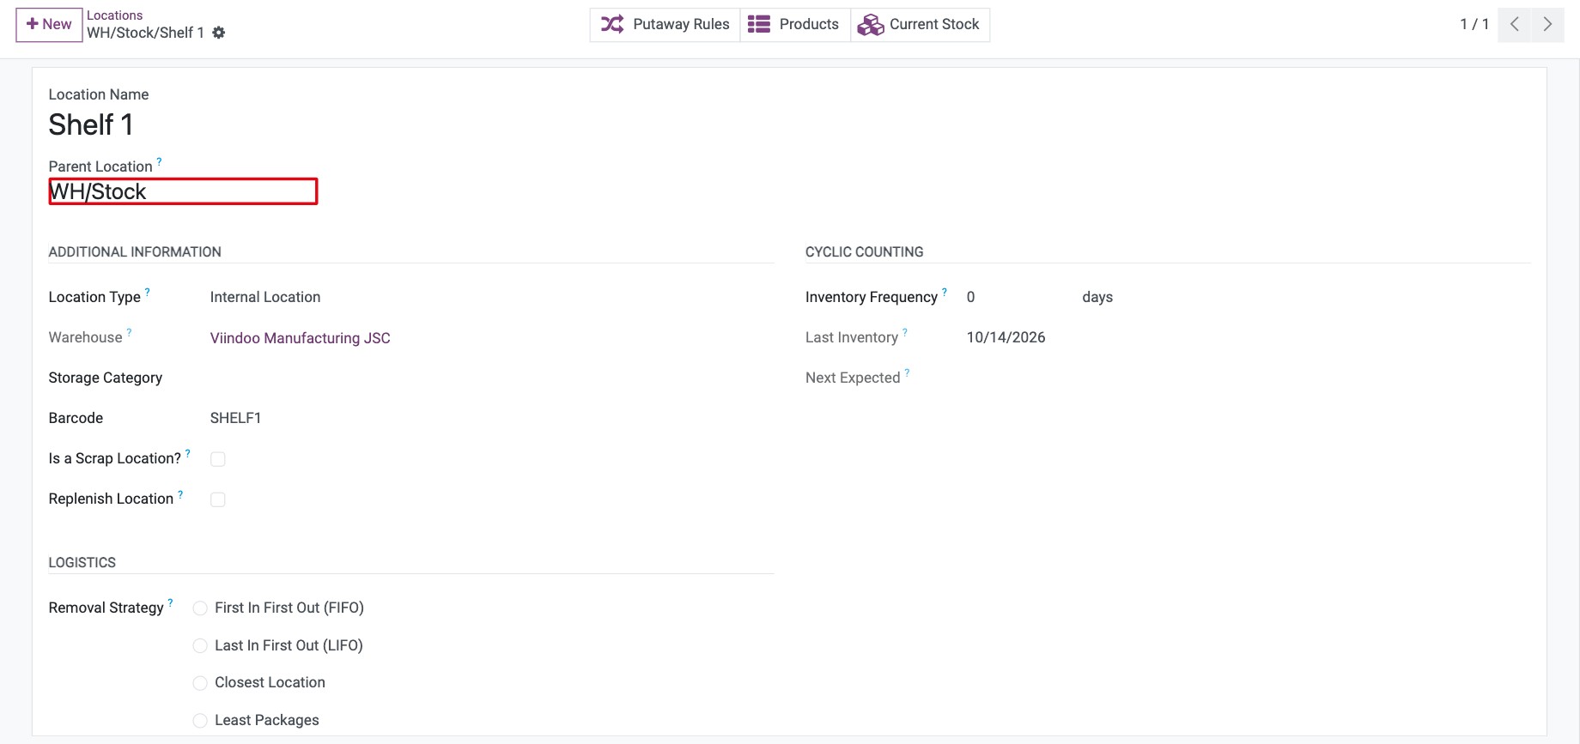Viewport: 1580px width, 744px height.
Task: Open the empty Storage Category dropdown
Action: point(491,378)
